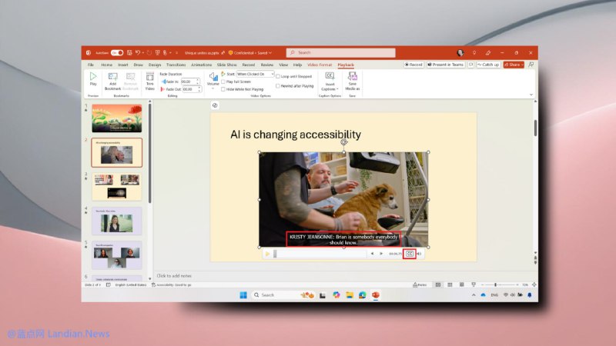Click Present in Teams button
Image resolution: width=616 pixels, height=346 pixels.
(446, 65)
